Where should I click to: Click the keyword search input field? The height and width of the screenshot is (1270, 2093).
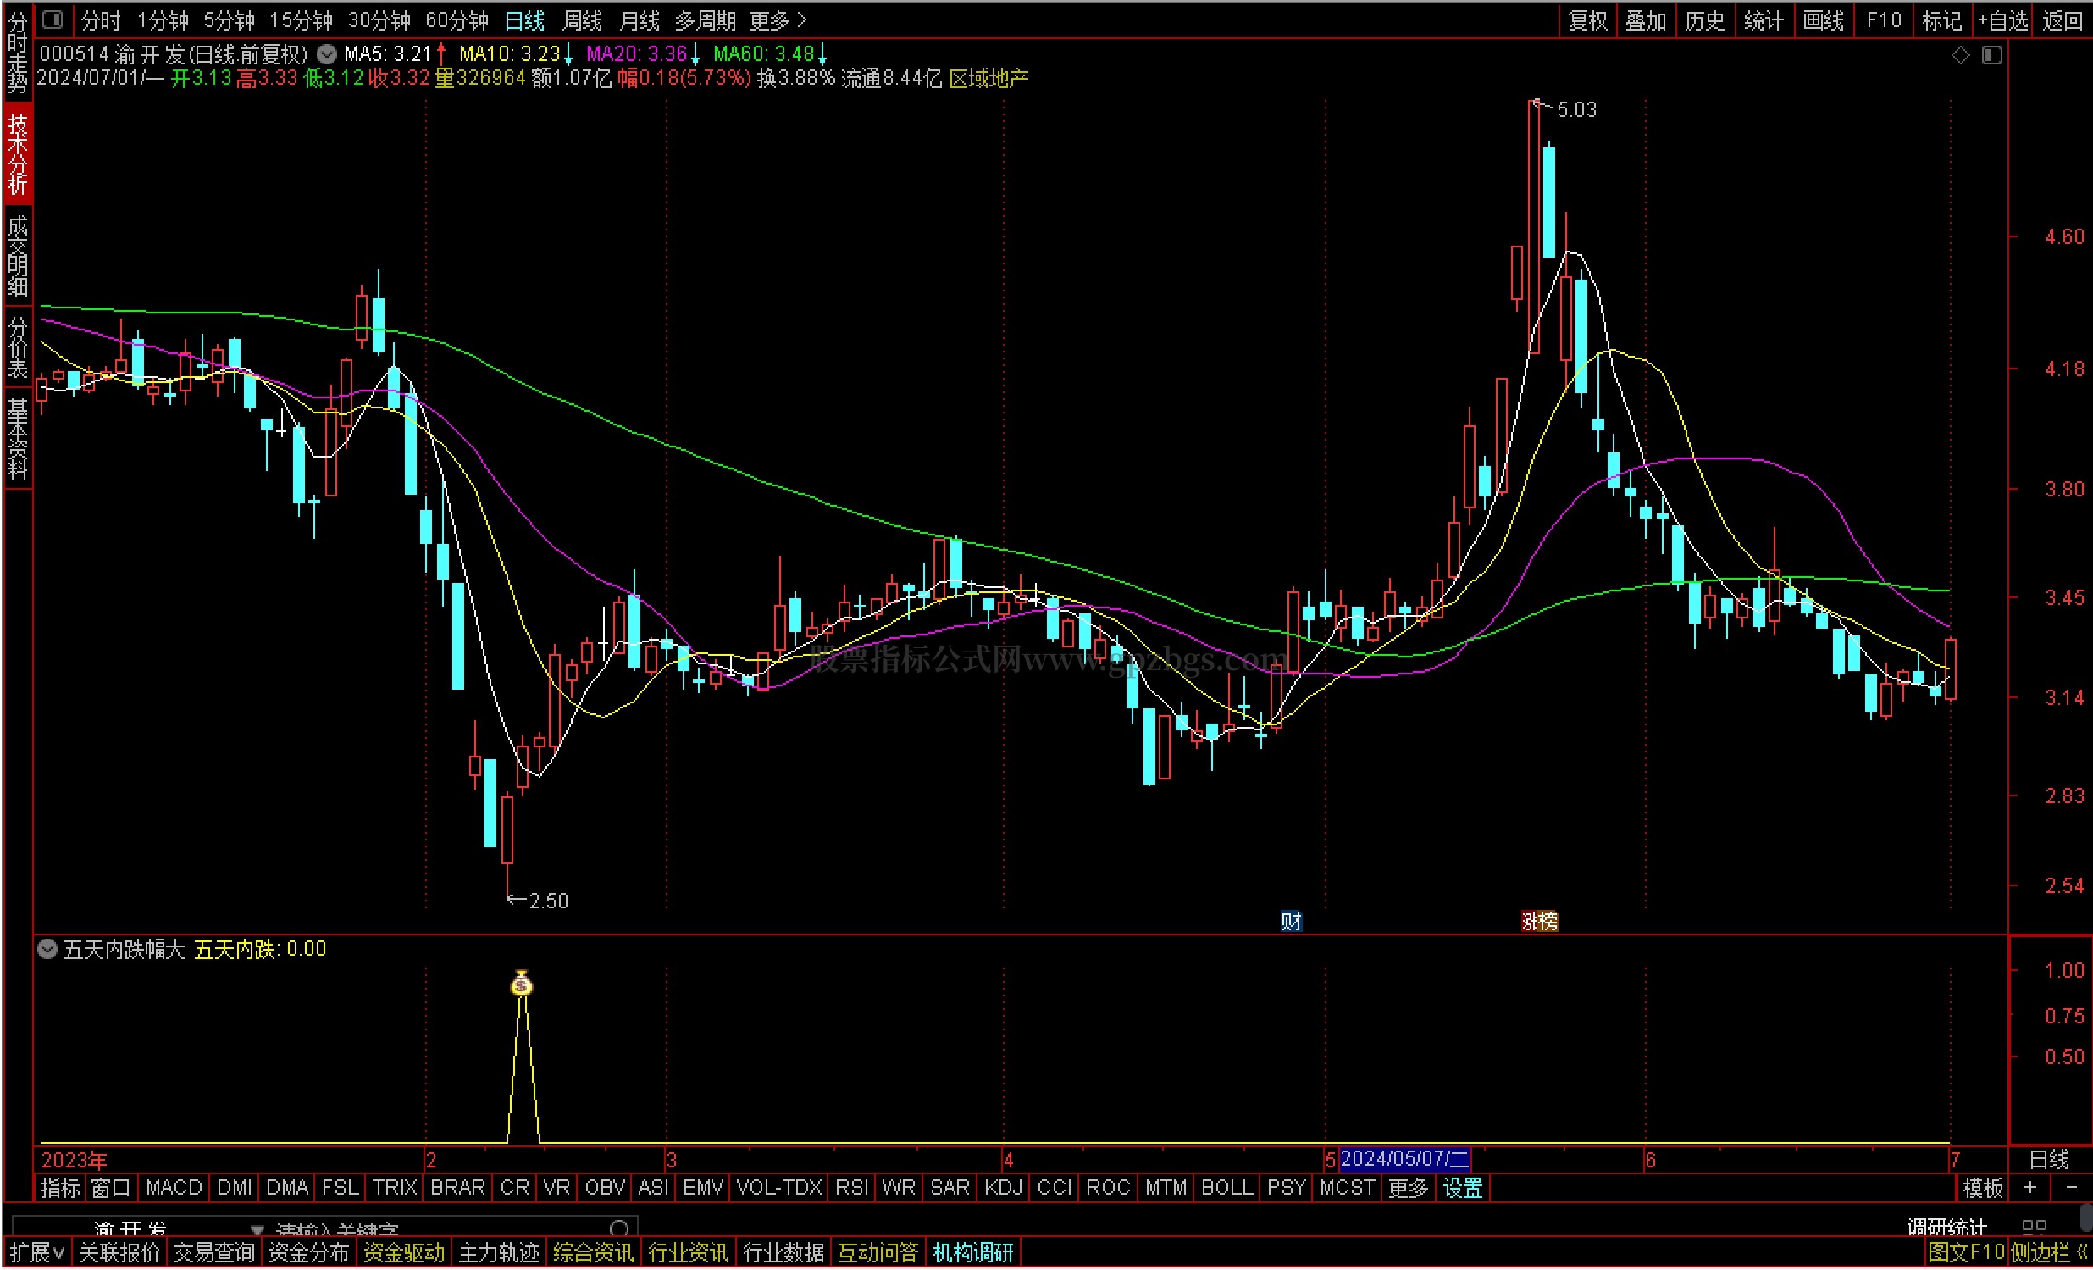coord(437,1228)
